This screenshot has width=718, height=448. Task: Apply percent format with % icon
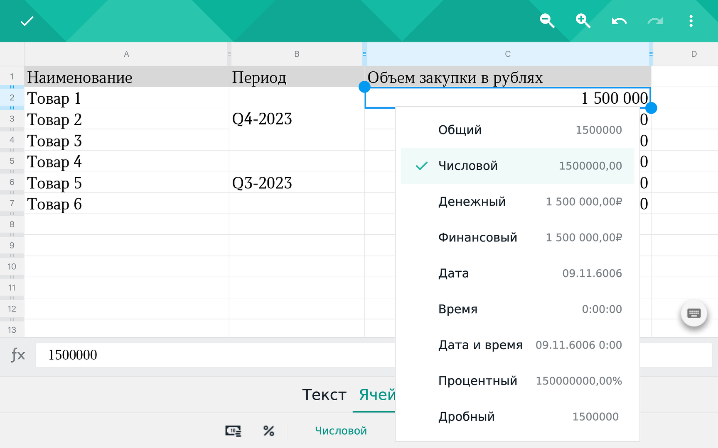click(x=269, y=431)
